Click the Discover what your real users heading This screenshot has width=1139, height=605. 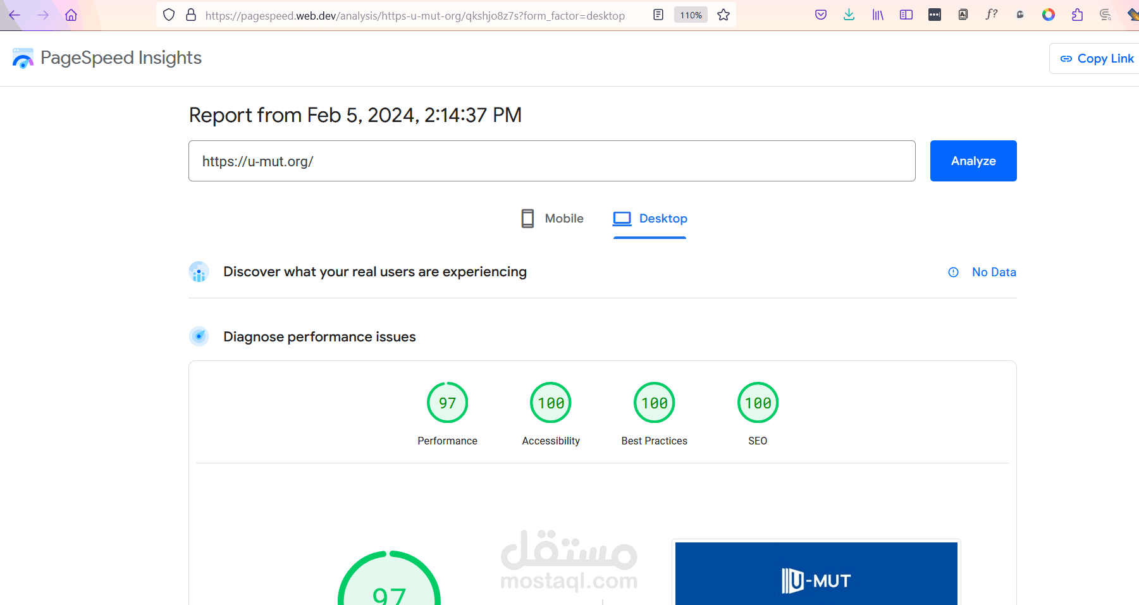(x=375, y=272)
